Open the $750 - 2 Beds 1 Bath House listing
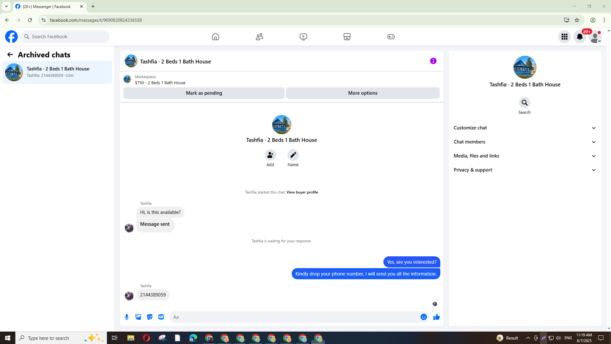The image size is (611, 344). [160, 83]
